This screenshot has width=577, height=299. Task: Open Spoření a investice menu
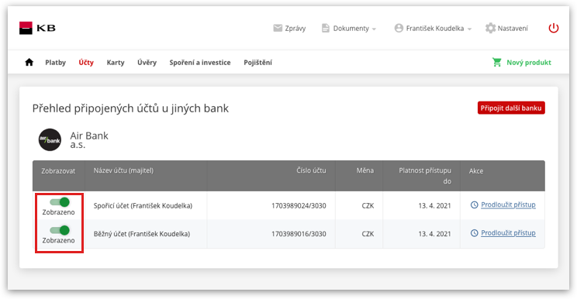pos(200,63)
